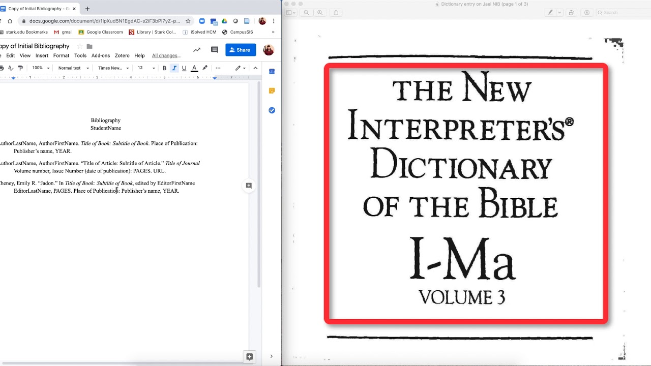Viewport: 651px width, 366px height.
Task: Open the View menu
Action: pyautogui.click(x=25, y=55)
